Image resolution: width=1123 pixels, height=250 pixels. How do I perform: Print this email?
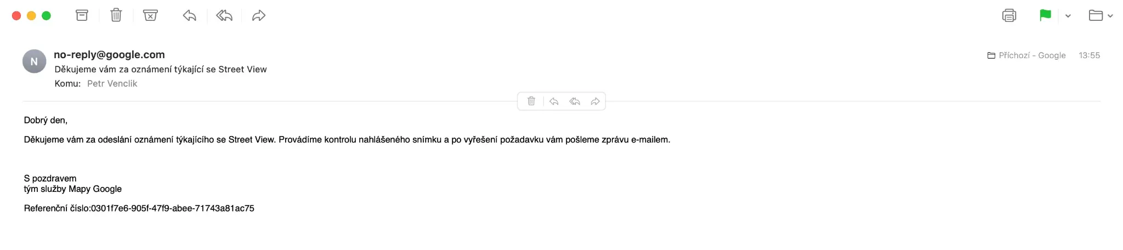pyautogui.click(x=1009, y=15)
